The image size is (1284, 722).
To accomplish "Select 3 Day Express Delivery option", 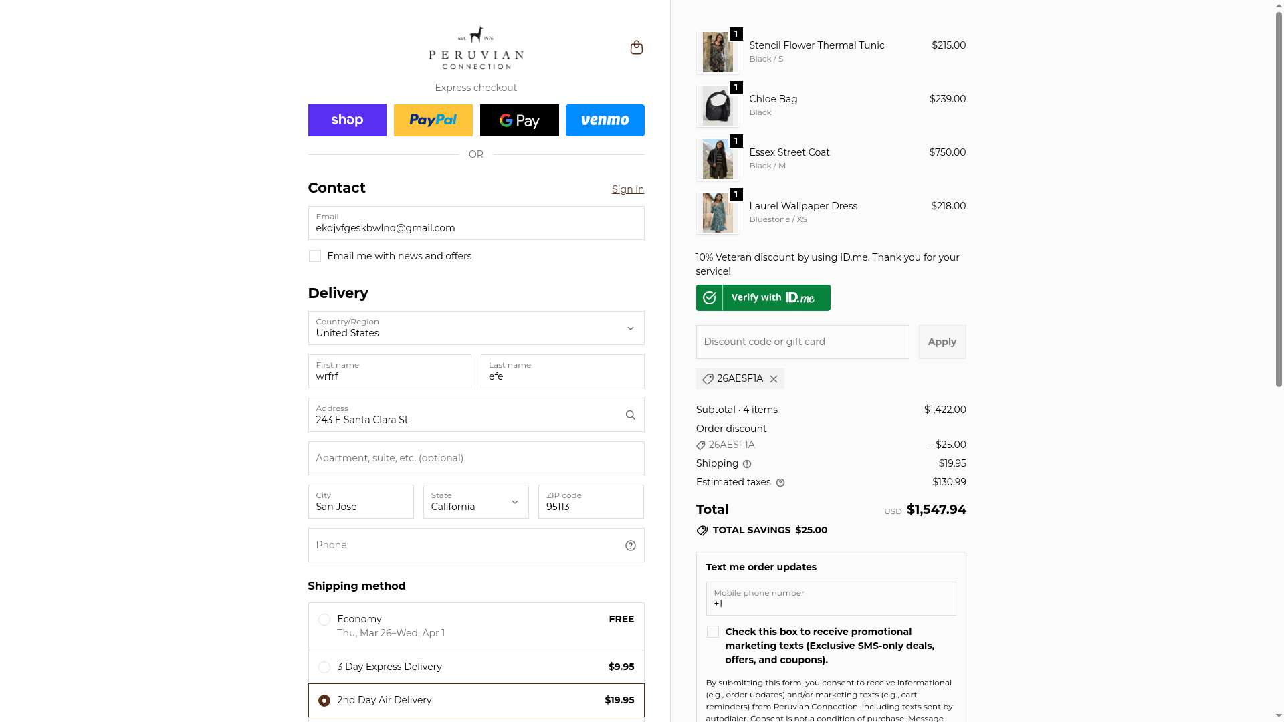I will [x=324, y=667].
